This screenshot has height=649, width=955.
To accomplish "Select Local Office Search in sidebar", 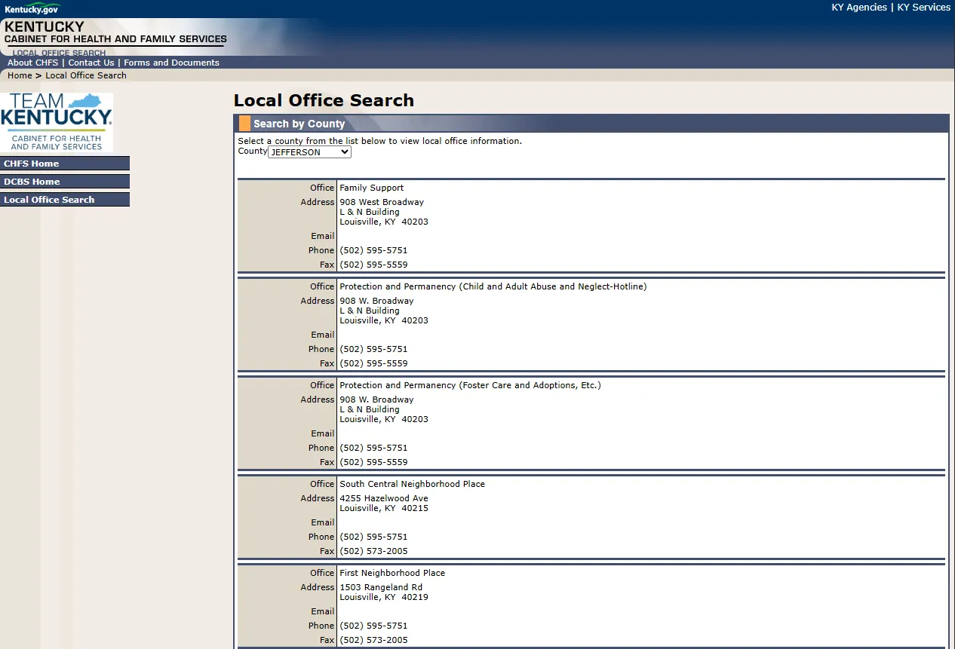I will [65, 200].
